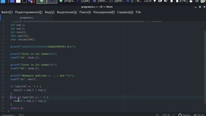Open the battery 87% indicator

[181, 1]
